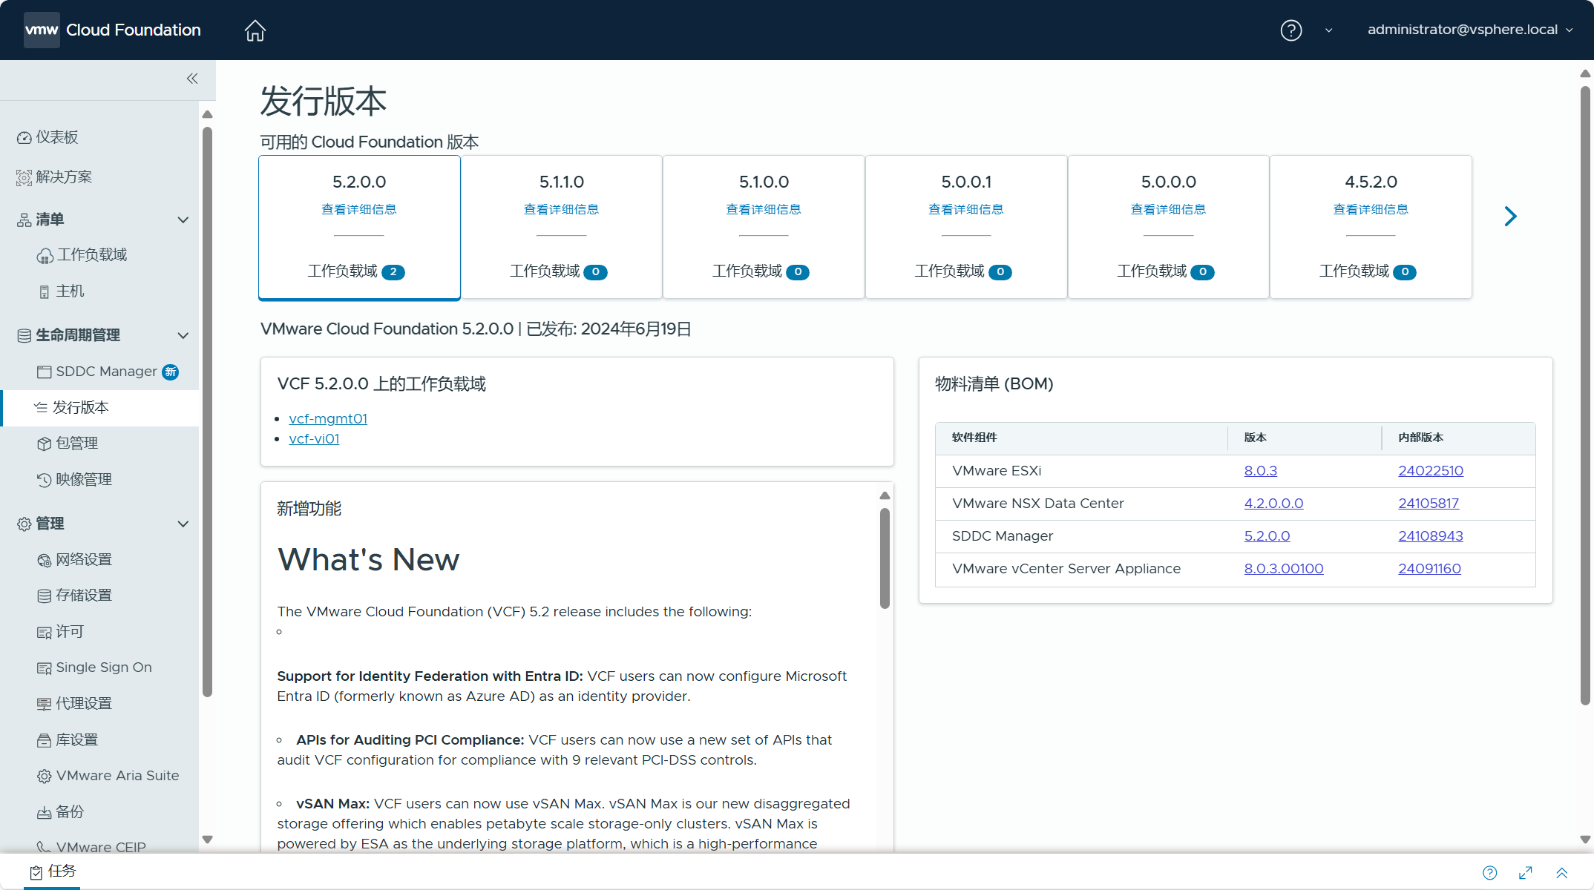The width and height of the screenshot is (1594, 890).
Task: Open the administrator@vsphere.local user dropdown
Action: pyautogui.click(x=1469, y=30)
